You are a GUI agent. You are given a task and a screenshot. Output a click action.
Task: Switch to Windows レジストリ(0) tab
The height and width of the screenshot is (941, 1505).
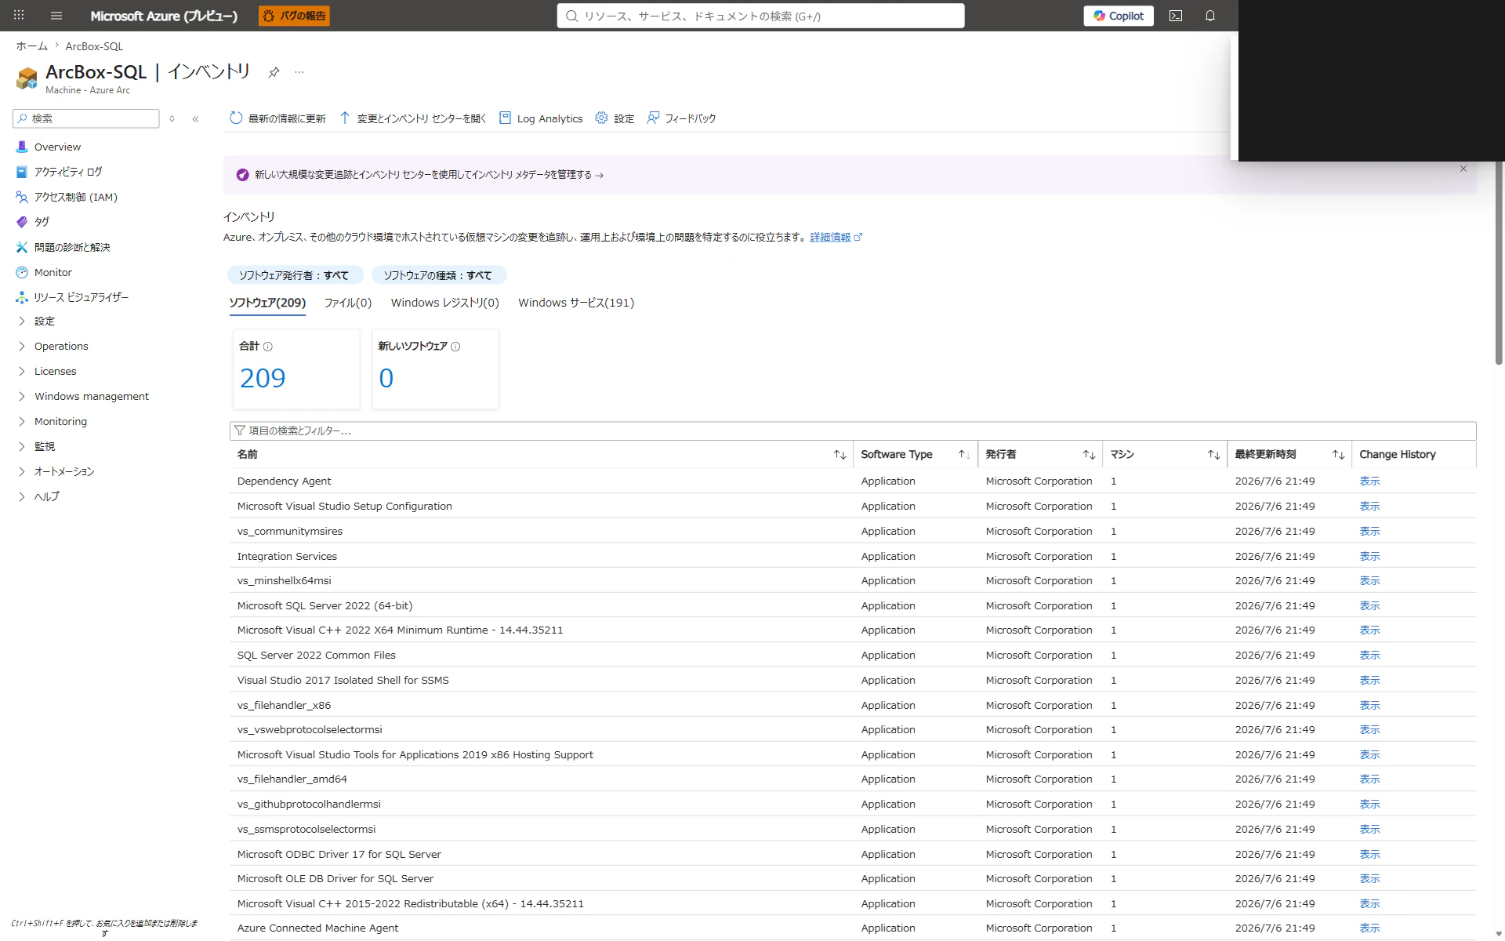445,303
